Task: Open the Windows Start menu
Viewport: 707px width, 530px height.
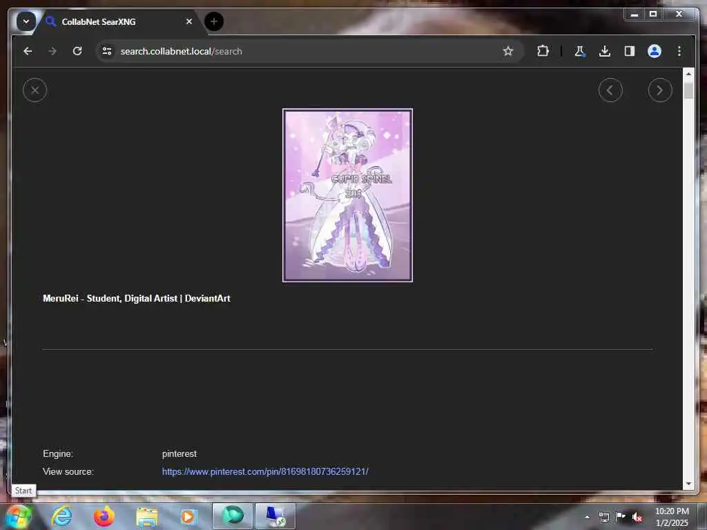Action: point(19,516)
